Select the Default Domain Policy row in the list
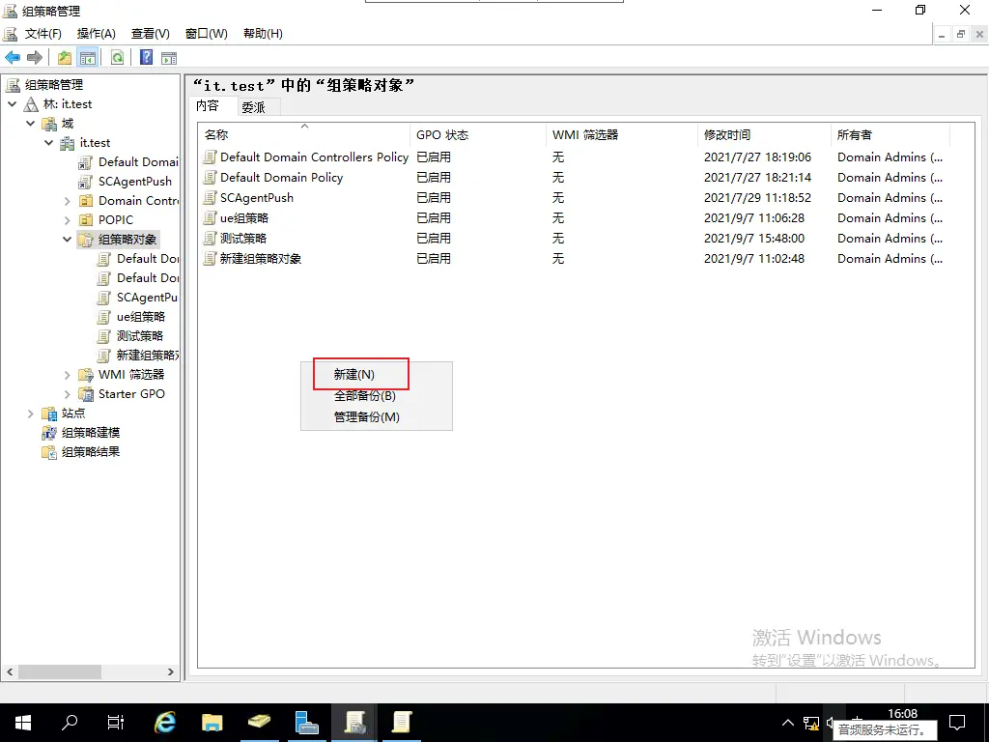This screenshot has width=989, height=742. (x=281, y=177)
